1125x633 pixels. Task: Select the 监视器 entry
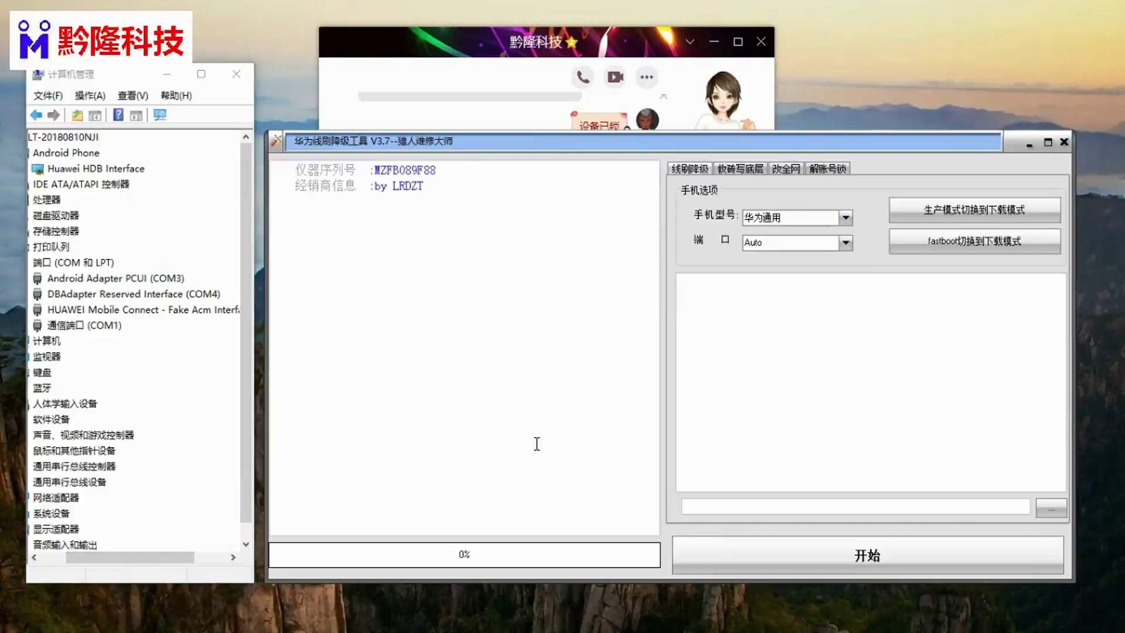(x=47, y=356)
